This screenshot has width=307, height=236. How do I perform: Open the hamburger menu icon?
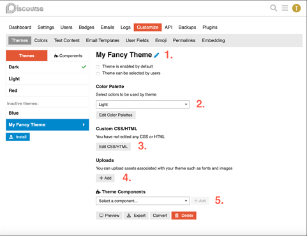(285, 8)
